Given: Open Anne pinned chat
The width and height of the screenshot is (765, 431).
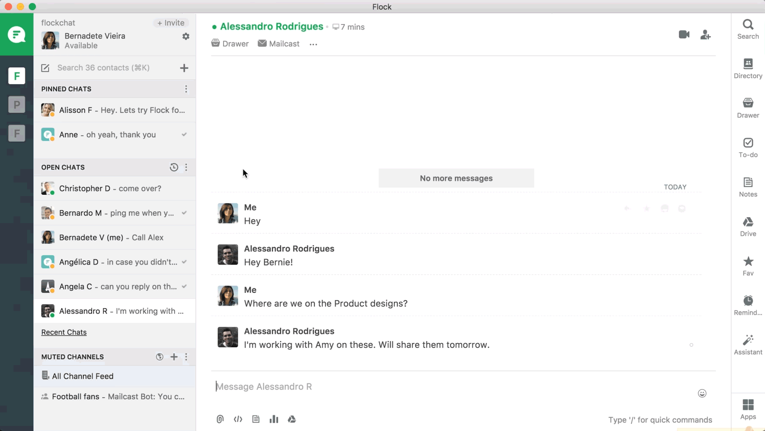Looking at the screenshot, I should (115, 135).
